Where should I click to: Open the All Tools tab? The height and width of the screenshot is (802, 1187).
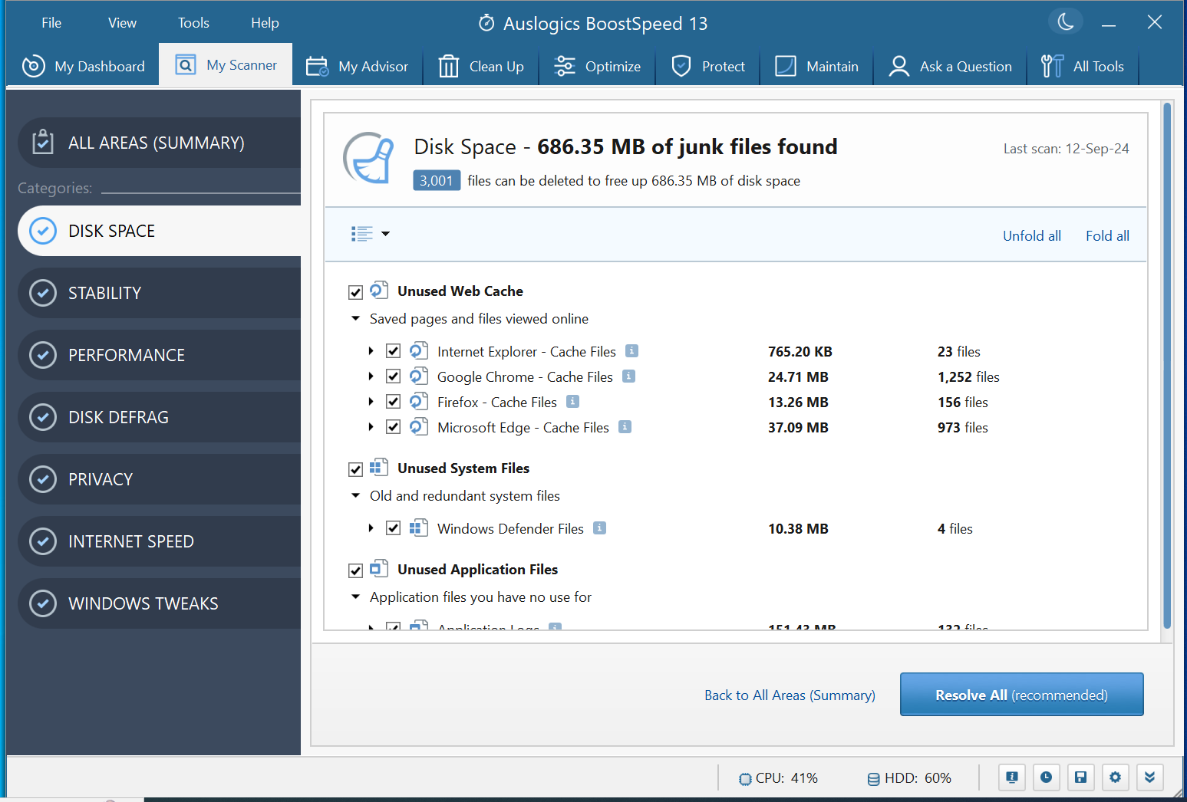[x=1083, y=66]
